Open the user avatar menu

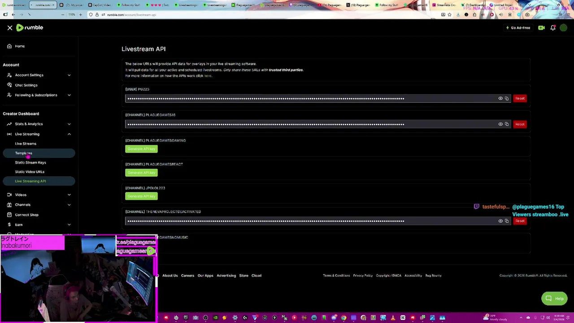[x=564, y=28]
